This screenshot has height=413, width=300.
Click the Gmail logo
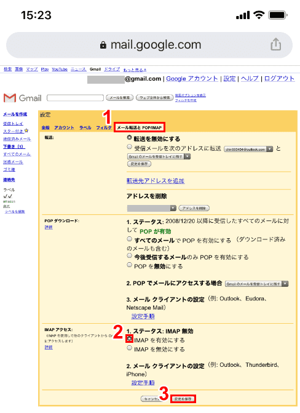pyautogui.click(x=23, y=98)
